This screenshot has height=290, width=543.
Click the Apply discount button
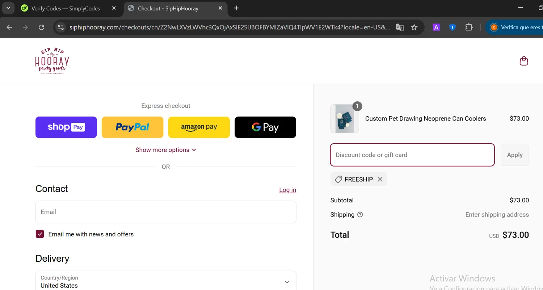point(515,155)
